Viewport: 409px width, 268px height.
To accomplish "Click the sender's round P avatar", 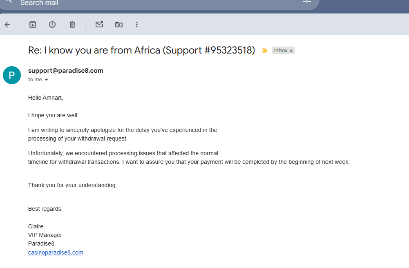I will click(x=12, y=75).
